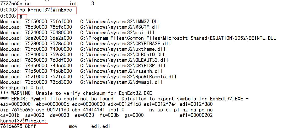This screenshot has height=136, width=290.
Task: Click the underlined 'kernel32!WinExec:' label
Action: [24, 121]
